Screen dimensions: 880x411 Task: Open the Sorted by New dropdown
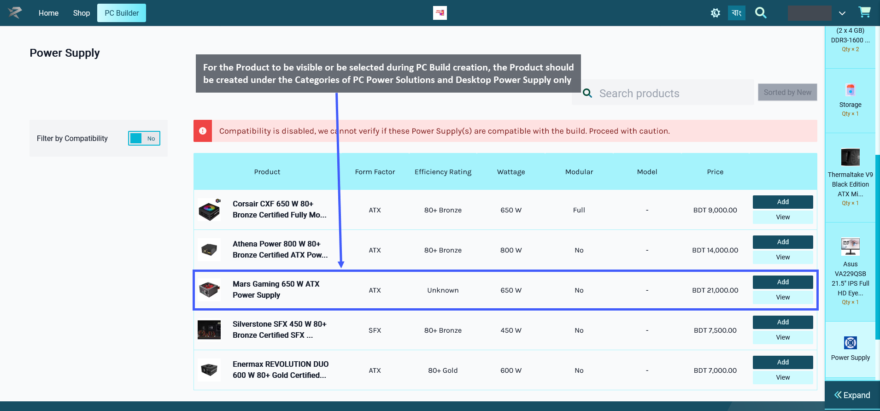[x=787, y=92]
